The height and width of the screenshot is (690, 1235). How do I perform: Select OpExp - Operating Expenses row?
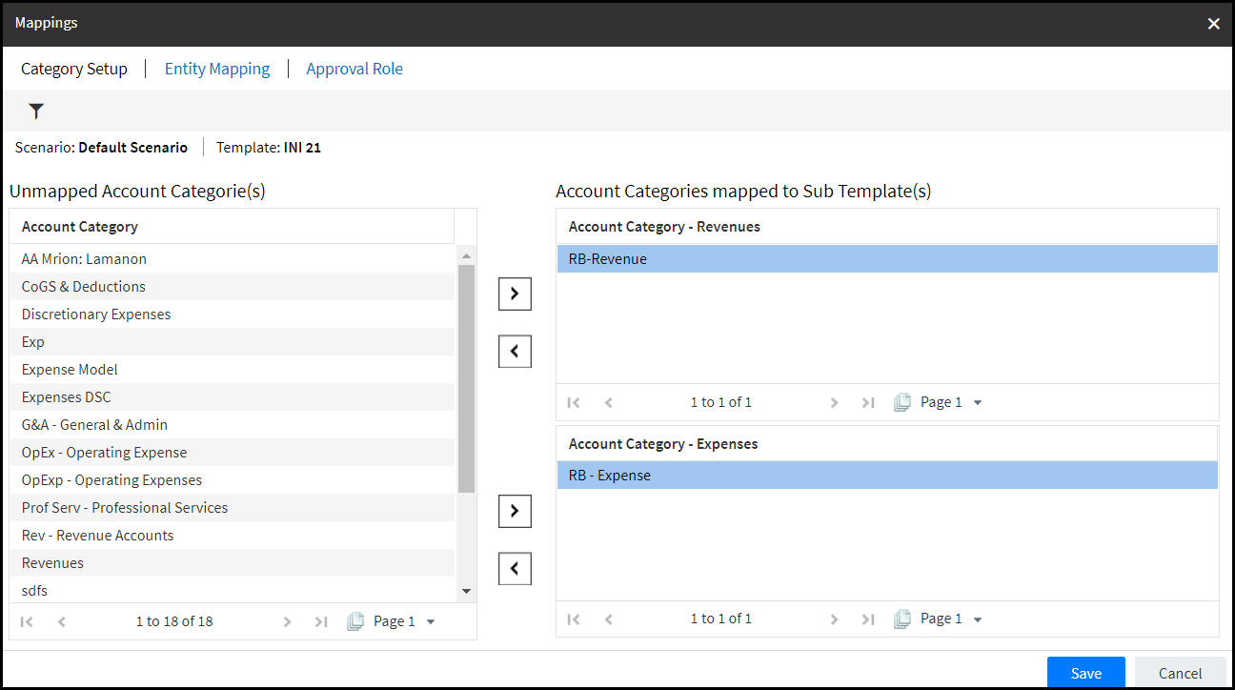tap(233, 480)
